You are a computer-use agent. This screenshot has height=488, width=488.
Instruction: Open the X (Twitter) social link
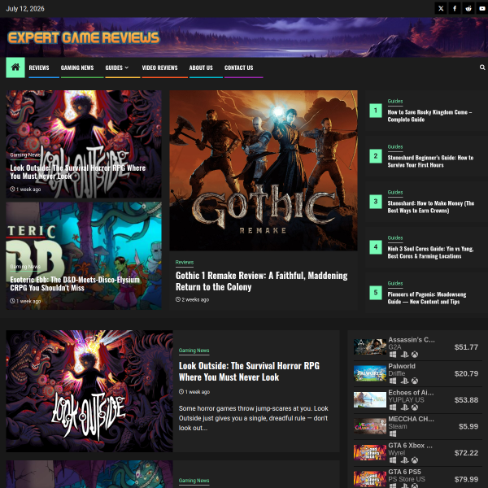(x=441, y=8)
